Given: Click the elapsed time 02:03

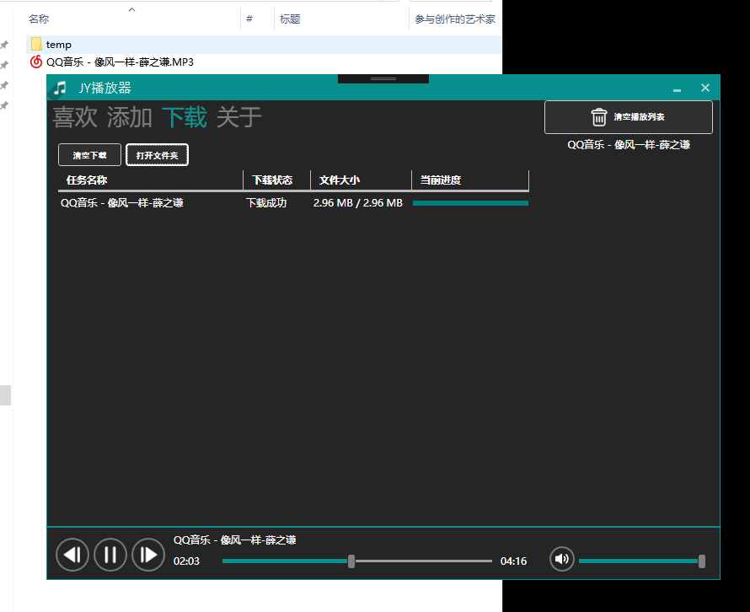Looking at the screenshot, I should point(186,561).
